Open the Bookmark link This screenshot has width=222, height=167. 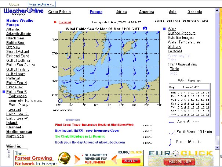click(x=65, y=22)
